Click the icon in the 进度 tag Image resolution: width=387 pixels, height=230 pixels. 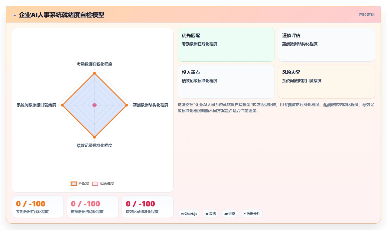tap(226, 214)
